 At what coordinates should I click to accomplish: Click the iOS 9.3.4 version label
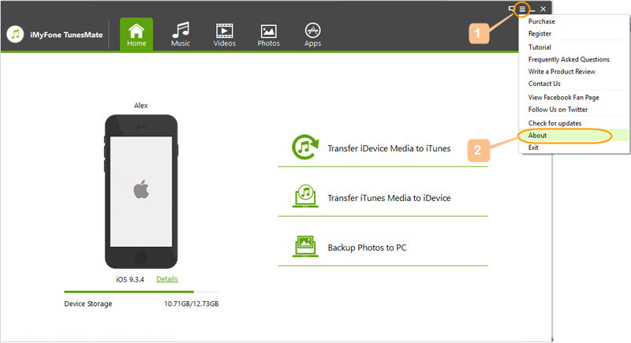(x=130, y=279)
